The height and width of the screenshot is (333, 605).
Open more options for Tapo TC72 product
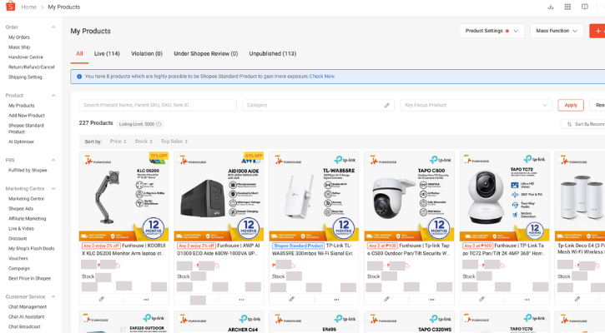527,300
